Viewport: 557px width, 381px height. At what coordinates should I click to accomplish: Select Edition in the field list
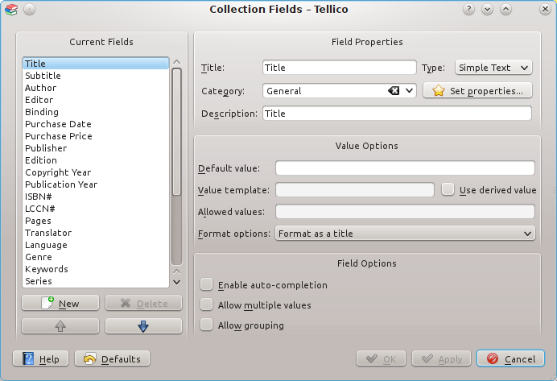96,160
